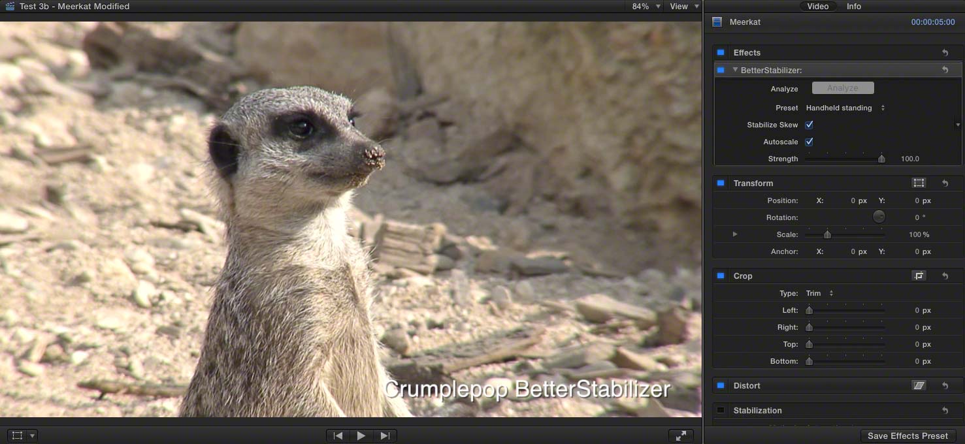Click Save Effects Preset
965x444 pixels.
click(x=908, y=436)
